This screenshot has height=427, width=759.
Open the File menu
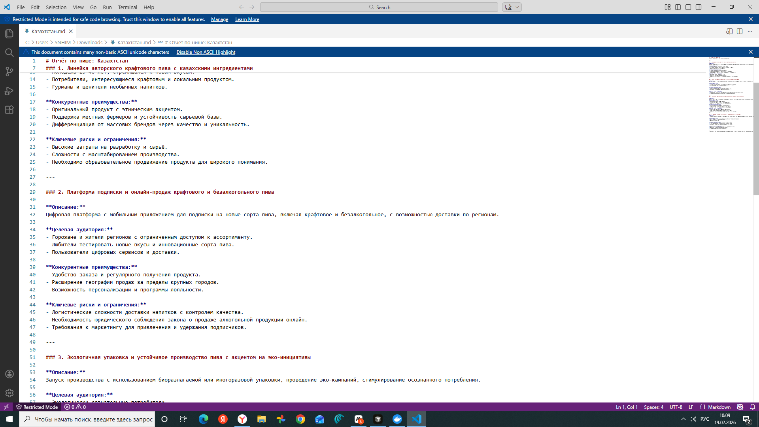[x=21, y=7]
